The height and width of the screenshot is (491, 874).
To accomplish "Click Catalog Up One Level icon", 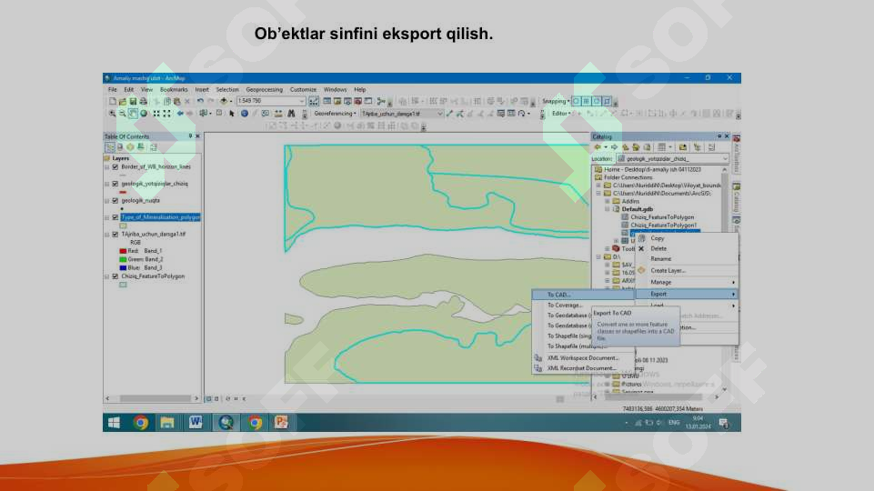I will 626,147.
